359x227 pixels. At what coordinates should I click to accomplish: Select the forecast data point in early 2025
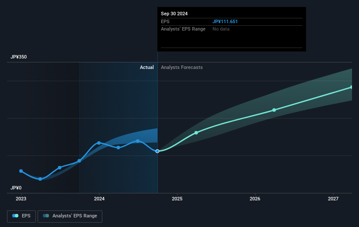click(x=196, y=133)
